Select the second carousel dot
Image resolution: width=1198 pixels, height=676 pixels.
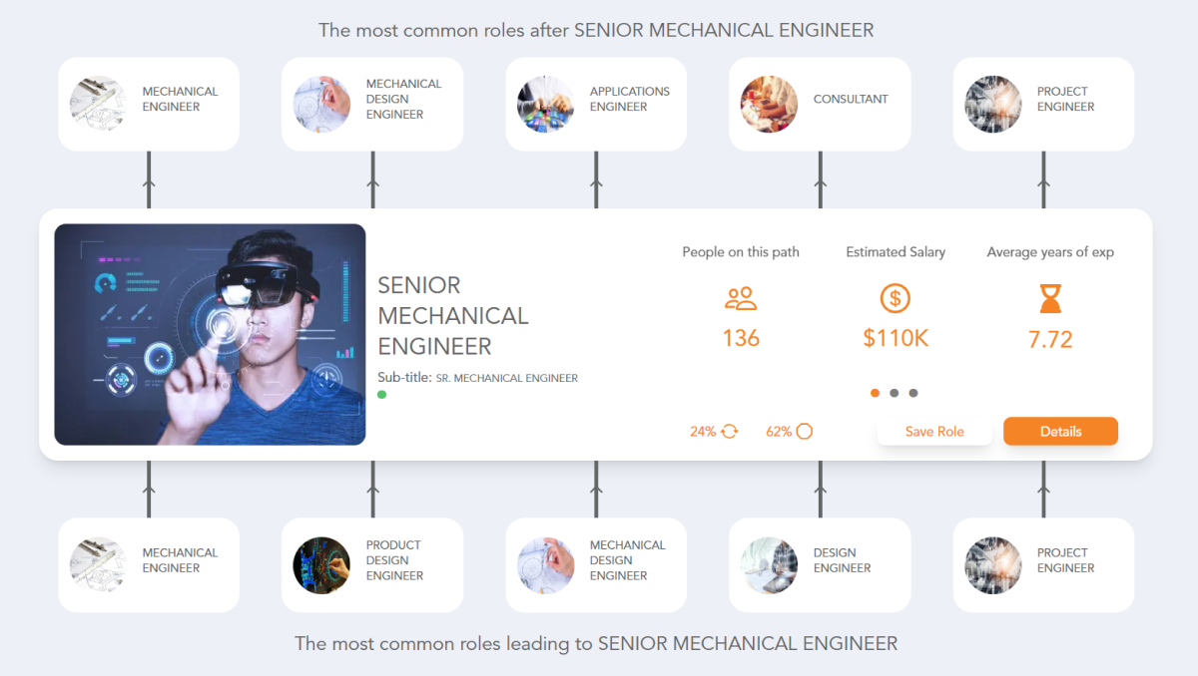[895, 393]
